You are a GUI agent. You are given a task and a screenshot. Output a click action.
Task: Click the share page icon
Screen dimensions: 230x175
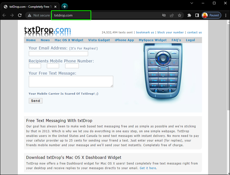tap(172, 15)
